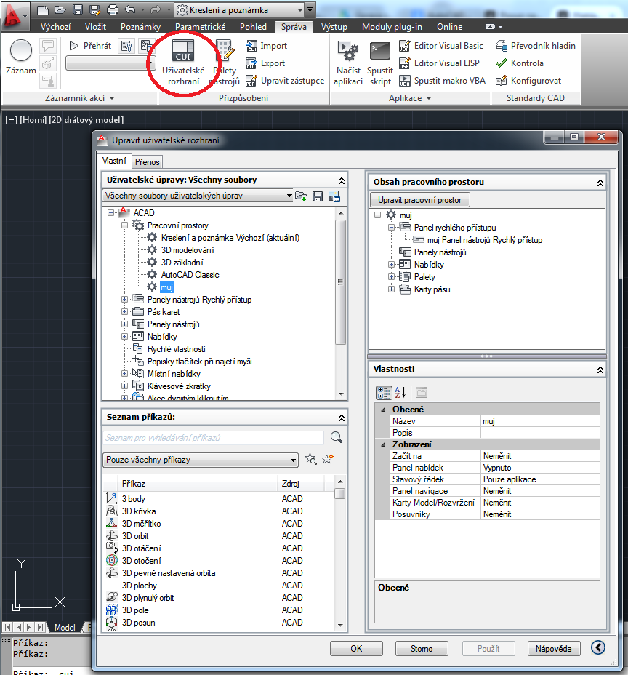Click Načíst aplikaci load application icon
This screenshot has width=628, height=675.
coord(348,63)
